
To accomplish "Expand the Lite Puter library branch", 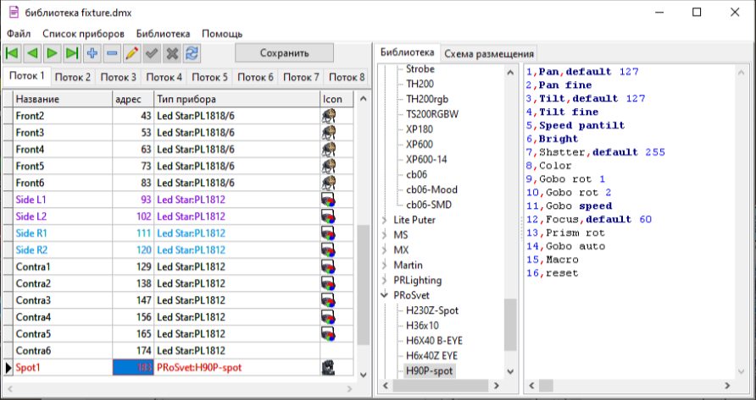I will (x=385, y=220).
